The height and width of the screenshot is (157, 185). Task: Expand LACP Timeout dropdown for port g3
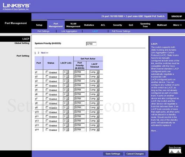[x=95, y=81]
